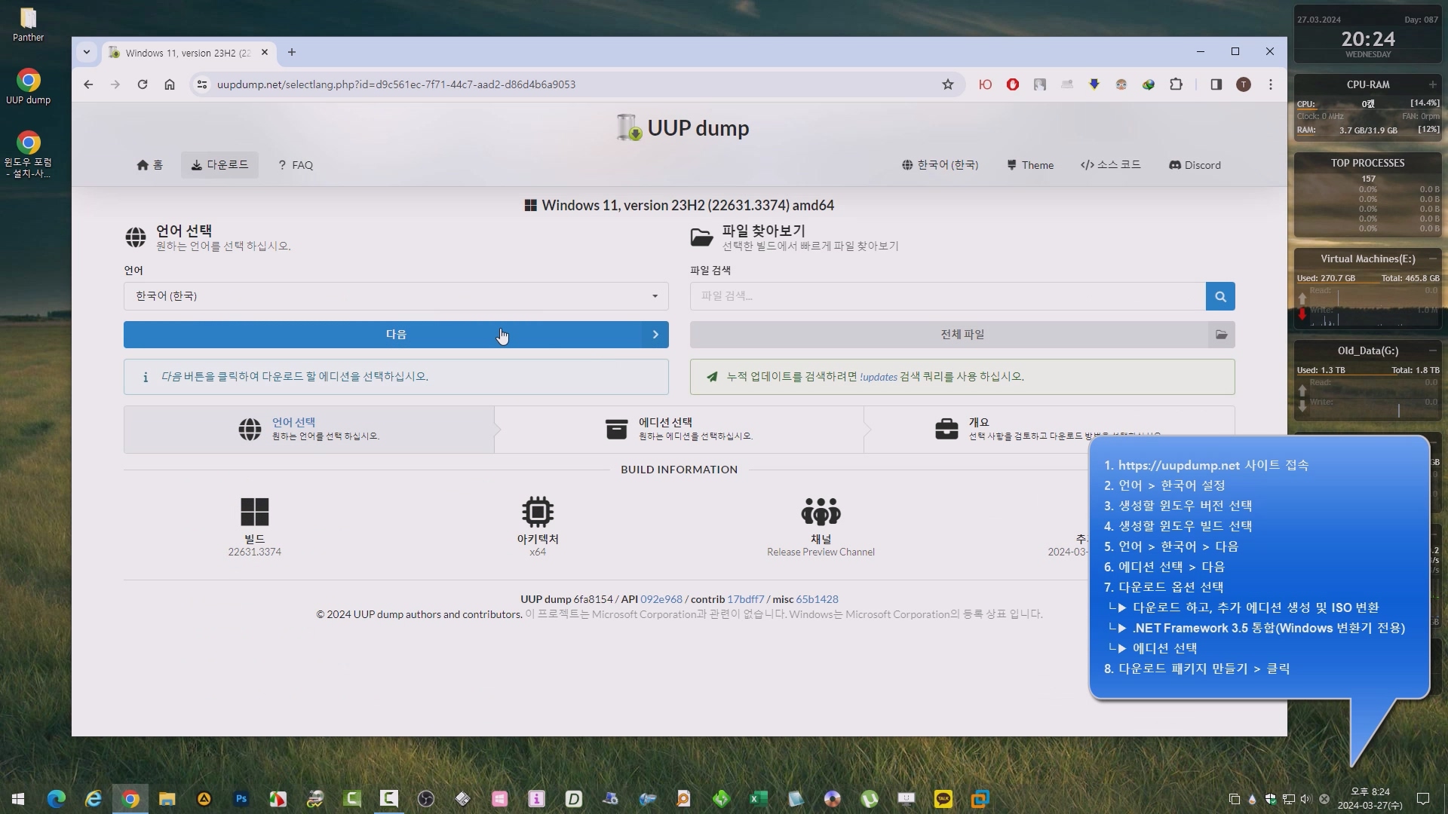The image size is (1448, 814).
Task: Open the Theme menu
Action: pyautogui.click(x=1030, y=165)
